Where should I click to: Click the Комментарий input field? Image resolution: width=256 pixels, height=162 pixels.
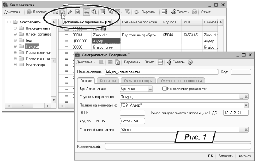[x=178, y=146]
